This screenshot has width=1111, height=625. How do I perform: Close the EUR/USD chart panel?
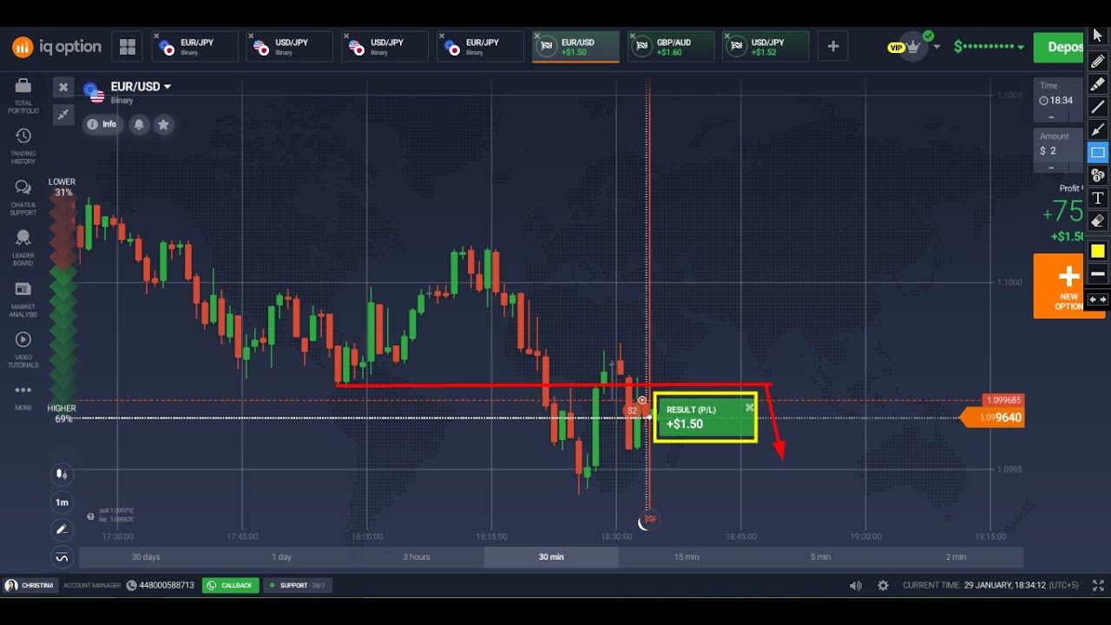coord(63,88)
